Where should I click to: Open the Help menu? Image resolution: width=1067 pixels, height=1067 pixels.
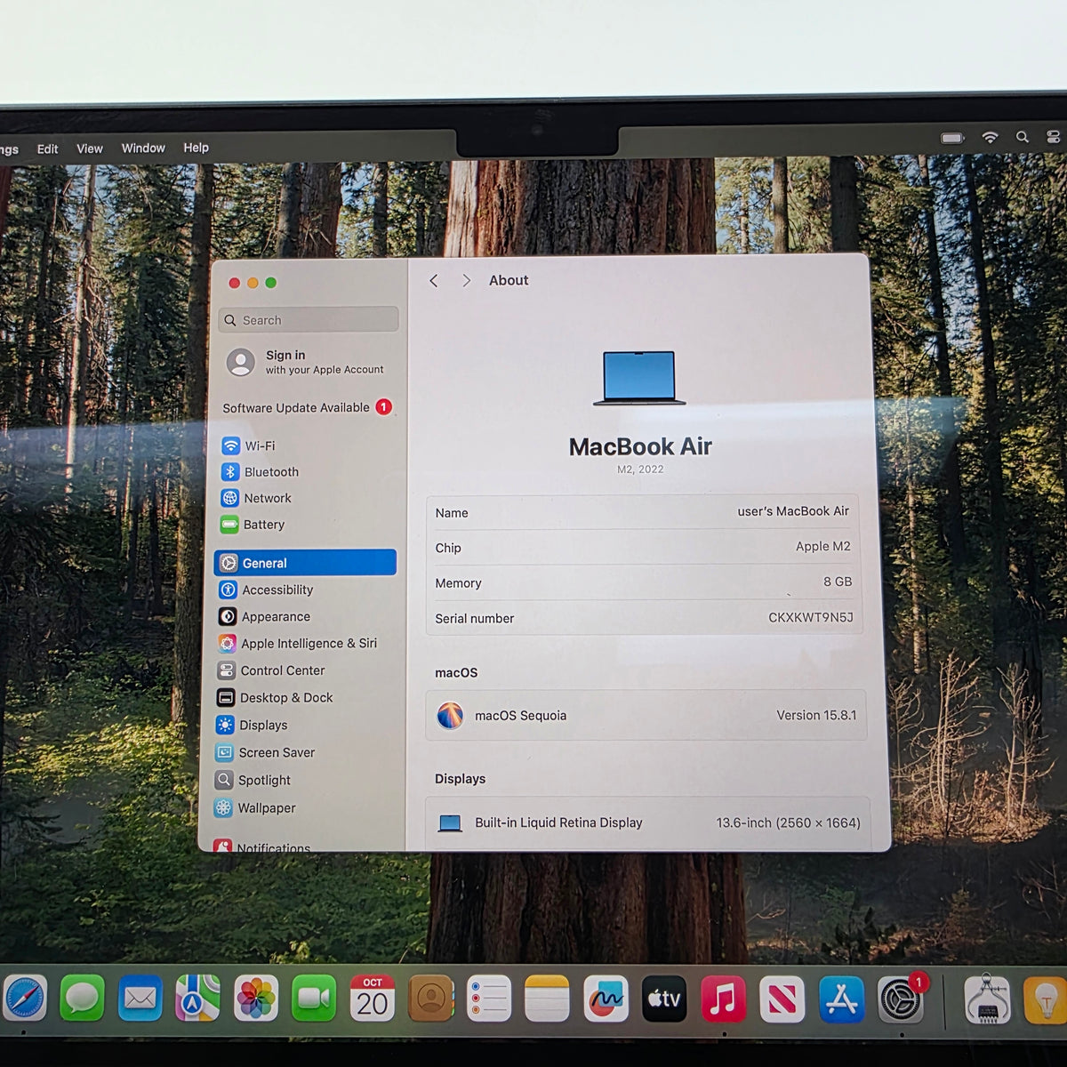(x=197, y=148)
